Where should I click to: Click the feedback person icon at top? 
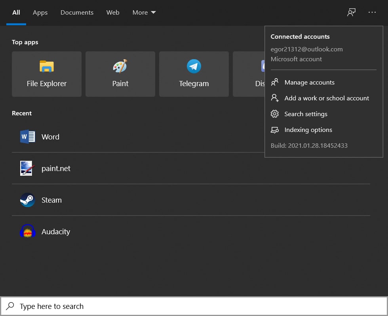click(x=351, y=12)
